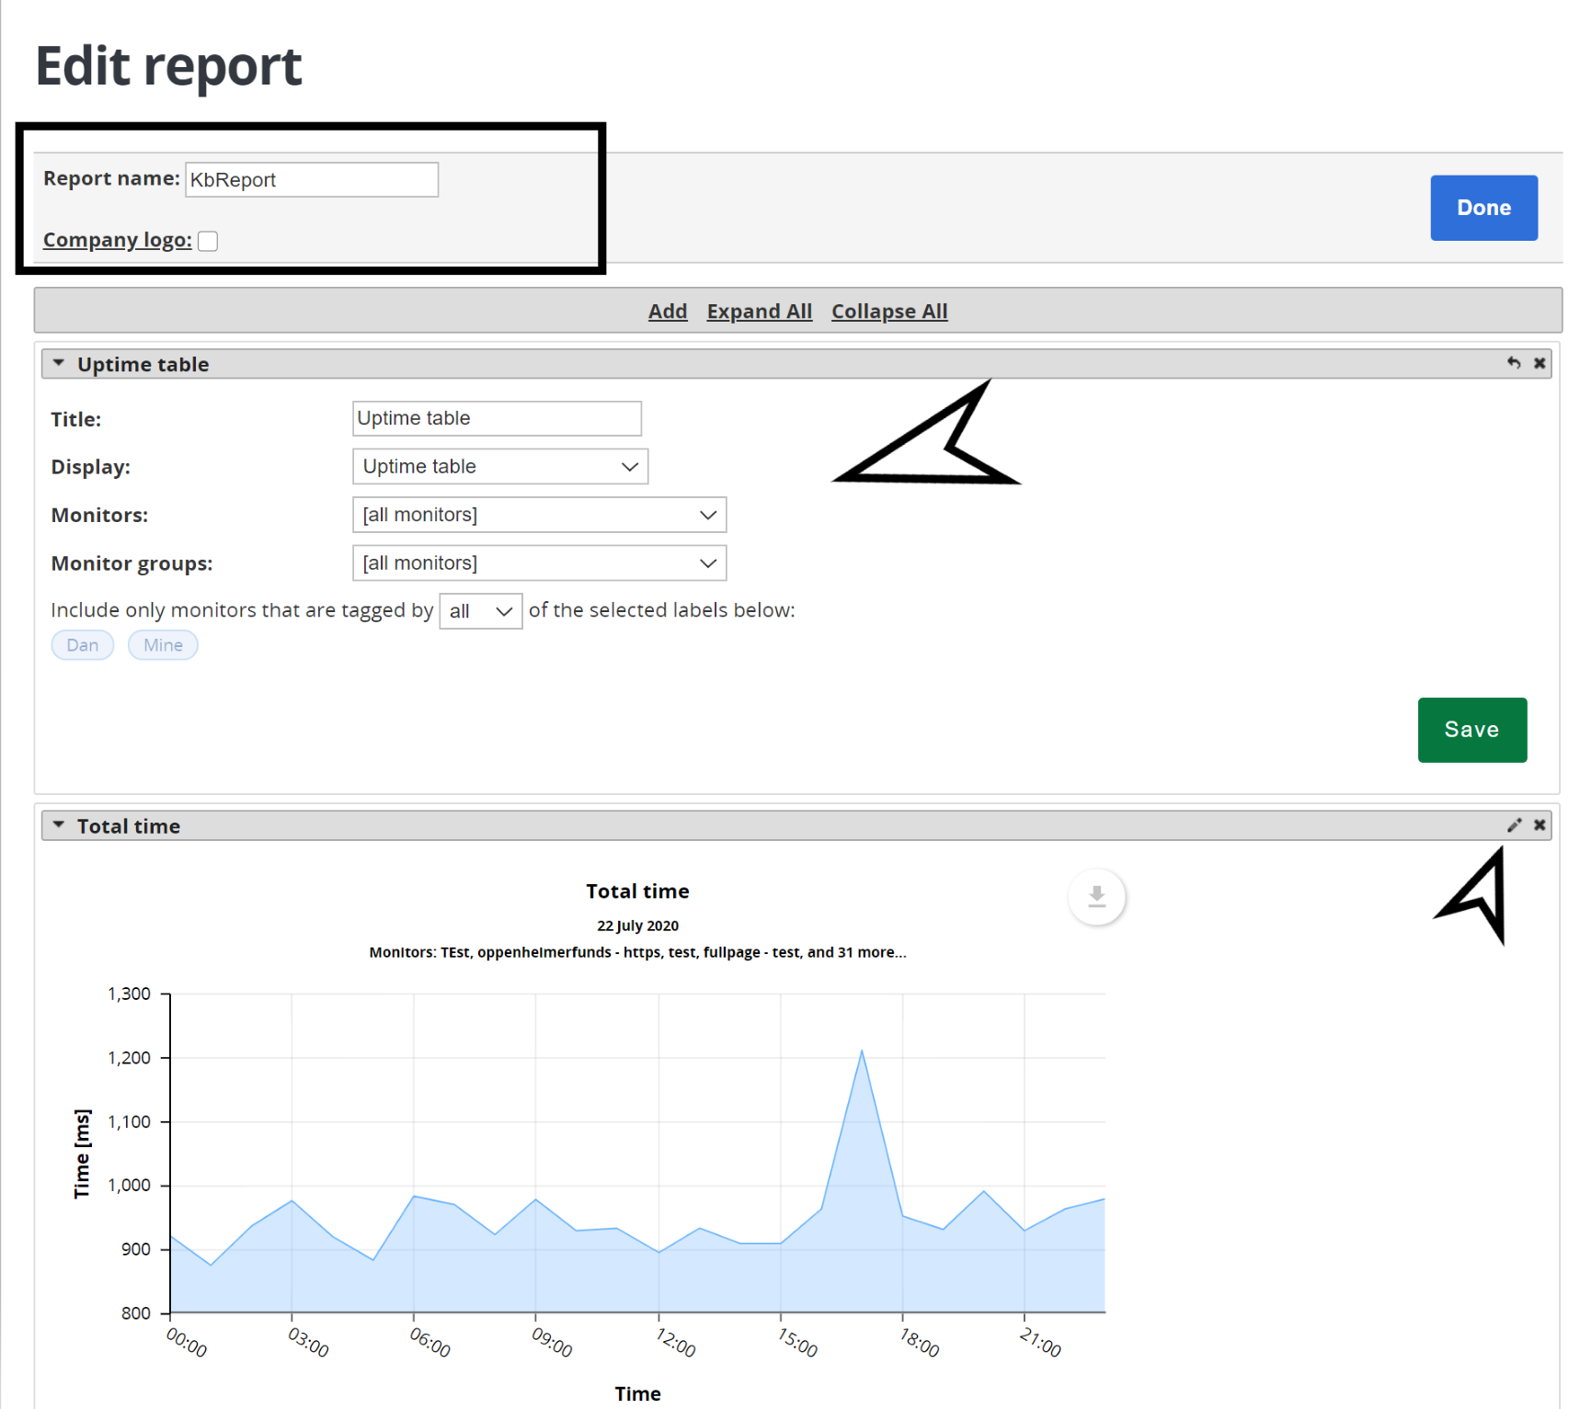
Task: Remove the Uptime table section with X icon
Action: [1540, 363]
